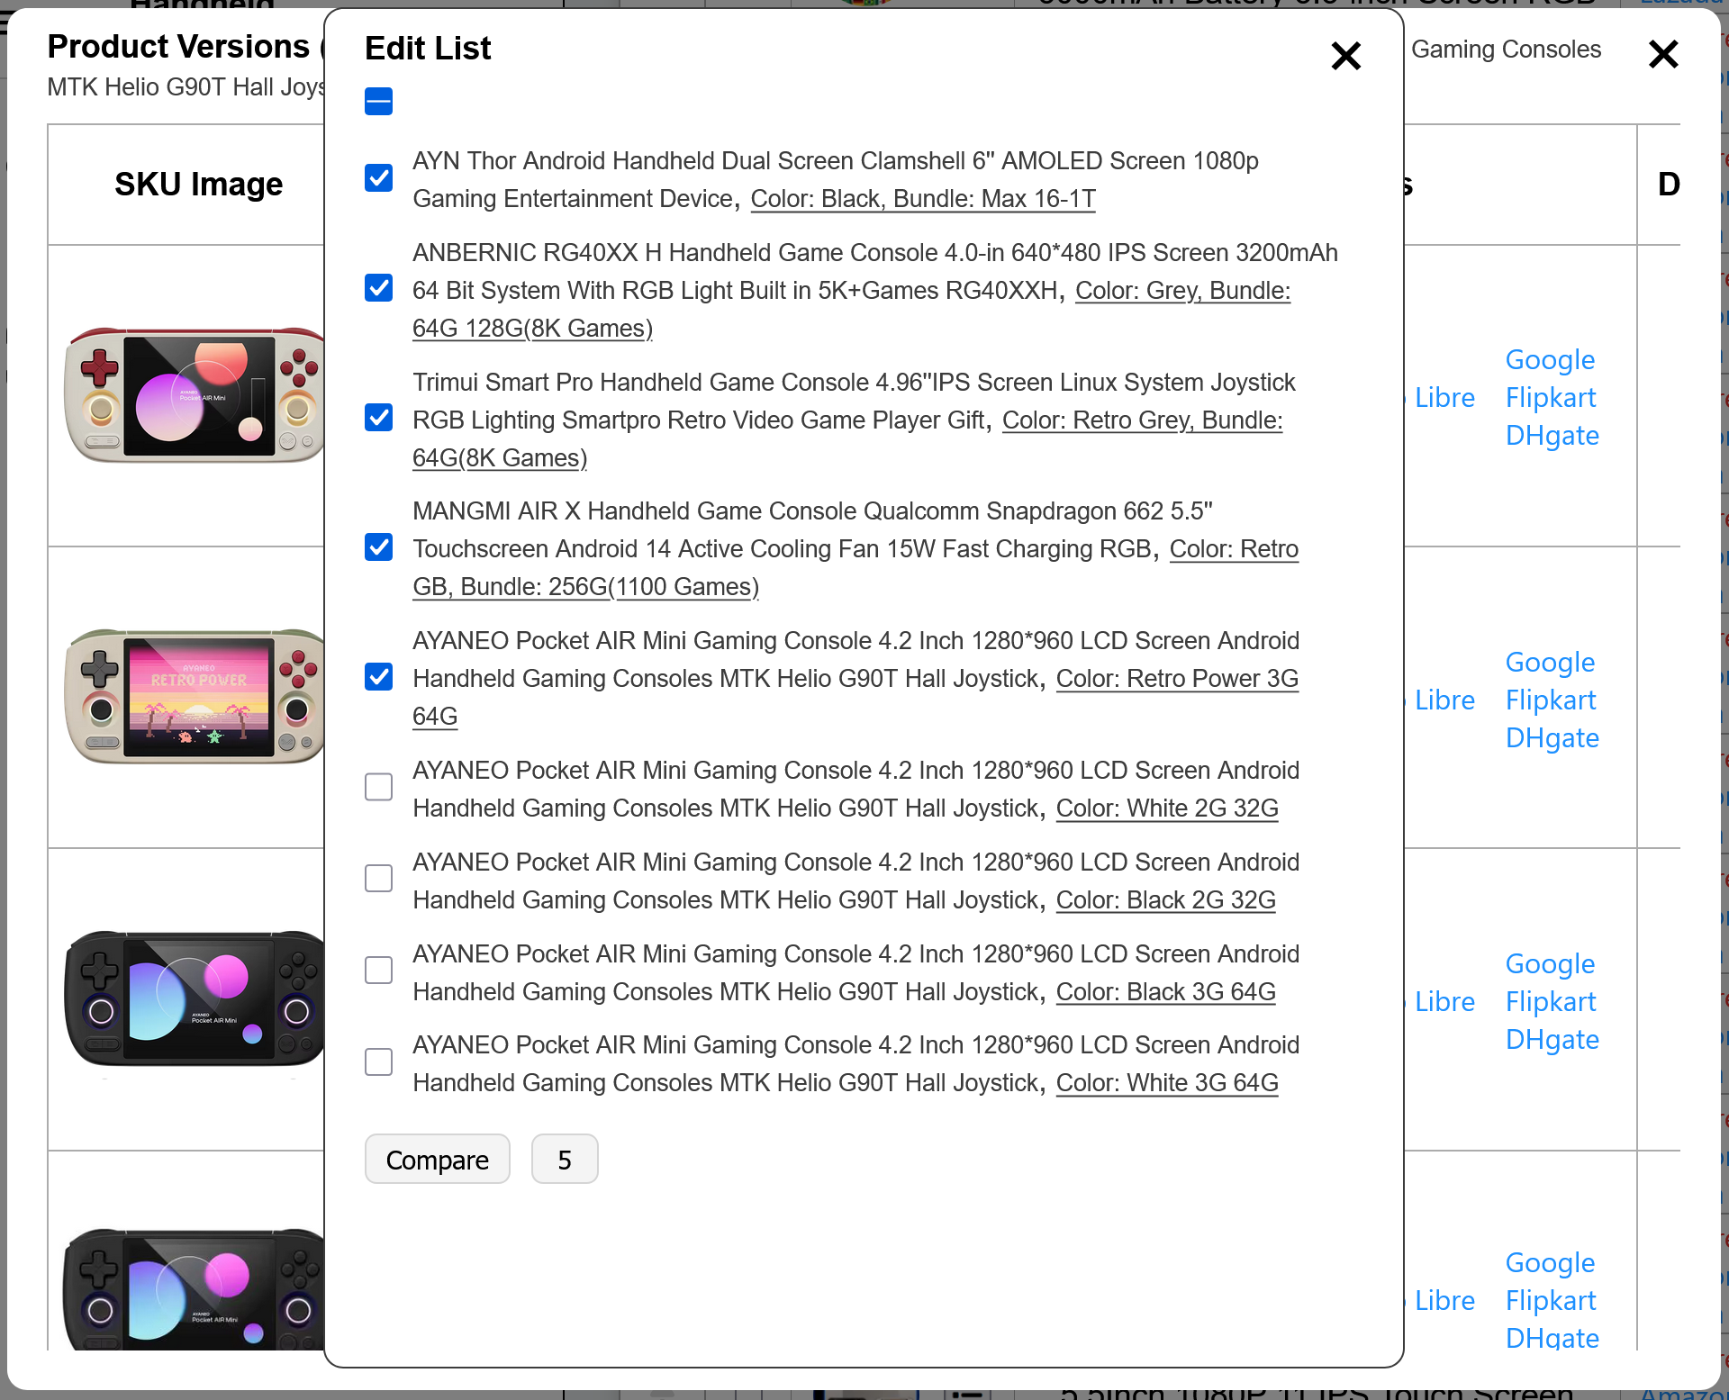Open the Google link in the third SKU row
Image resolution: width=1729 pixels, height=1400 pixels.
pos(1550,963)
